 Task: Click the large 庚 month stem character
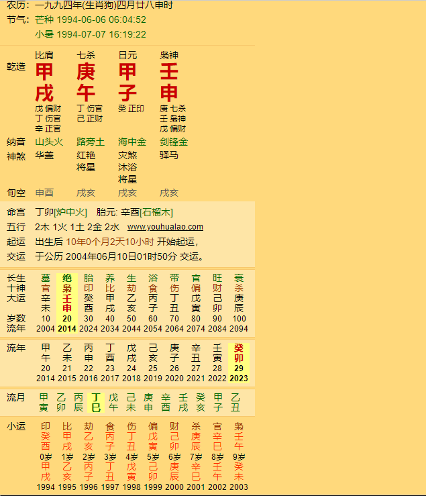coord(86,72)
